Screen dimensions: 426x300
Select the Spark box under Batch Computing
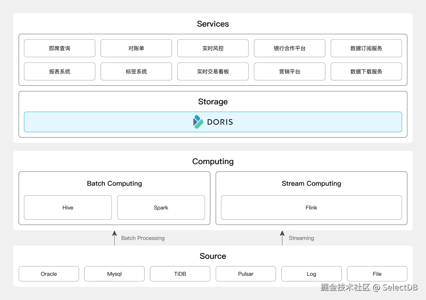pyautogui.click(x=161, y=208)
